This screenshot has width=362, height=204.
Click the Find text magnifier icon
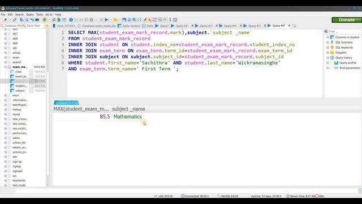point(134,20)
